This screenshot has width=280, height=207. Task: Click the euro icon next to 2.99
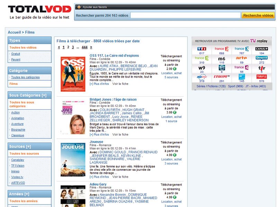[175, 69]
